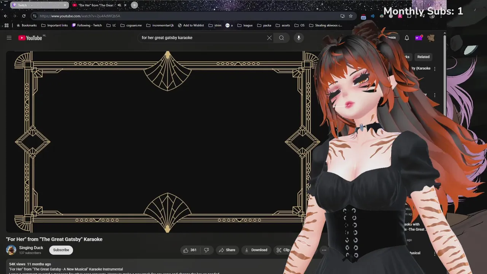Select the Related filter chip
The image size is (487, 274).
pos(423,57)
